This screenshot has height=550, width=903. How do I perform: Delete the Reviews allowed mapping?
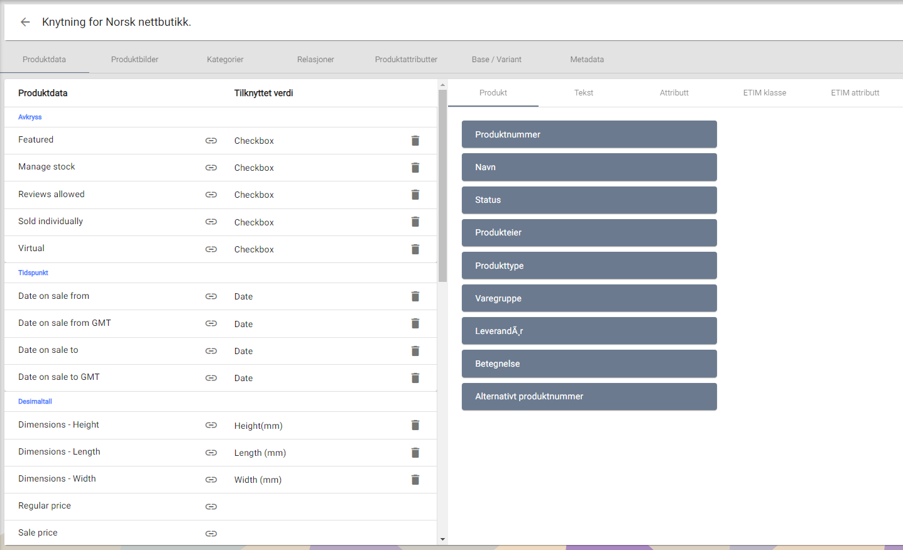click(415, 195)
